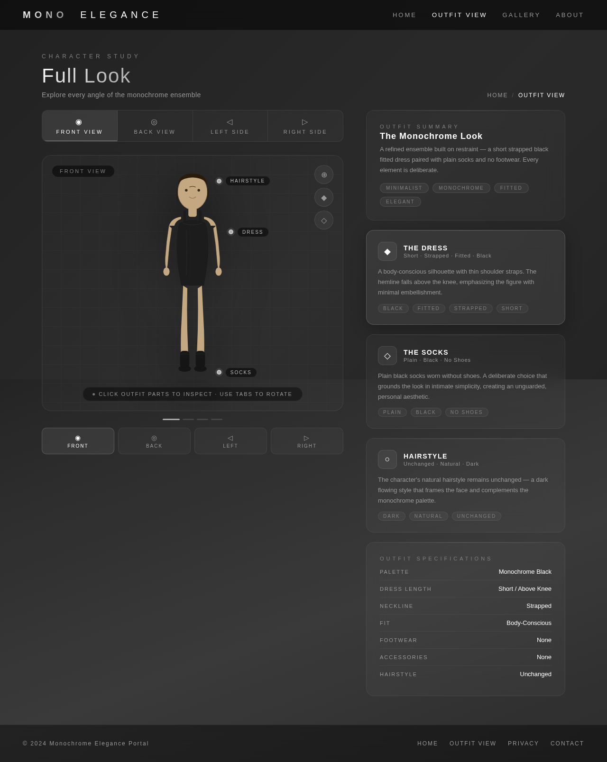Screen dimensions: 607x762
Task: Click the Socks label pill in viewer
Action: (241, 372)
